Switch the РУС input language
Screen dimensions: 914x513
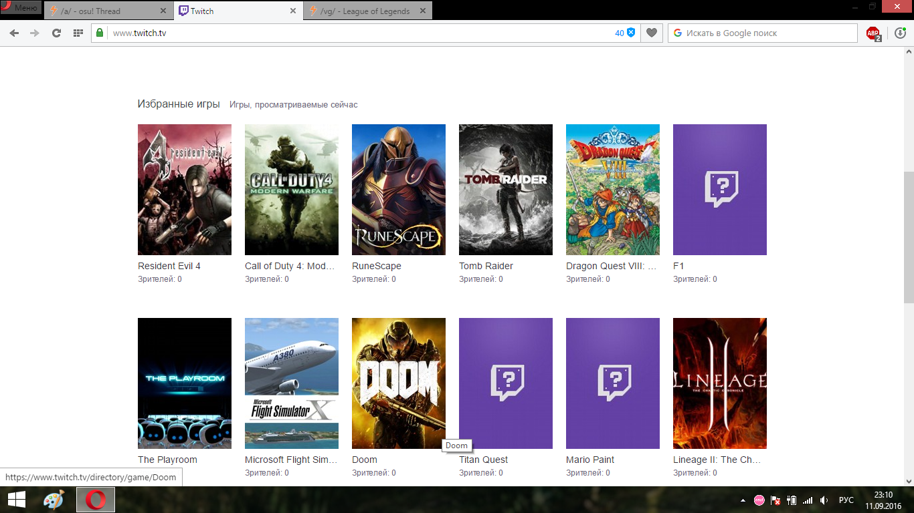[846, 500]
